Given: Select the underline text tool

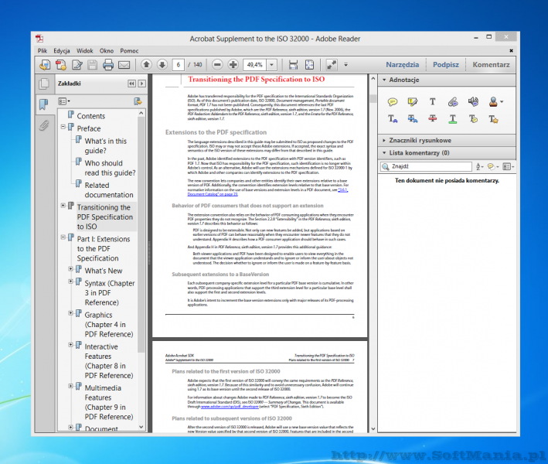Looking at the screenshot, I should tap(453, 119).
